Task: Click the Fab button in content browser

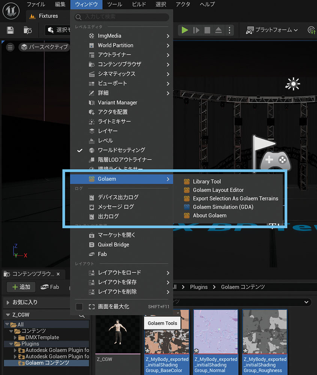Action: click(x=50, y=287)
